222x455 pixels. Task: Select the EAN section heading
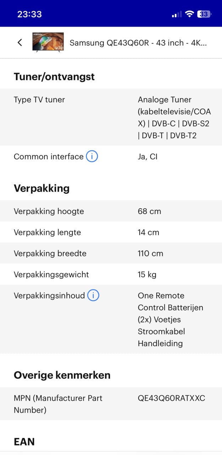24,442
